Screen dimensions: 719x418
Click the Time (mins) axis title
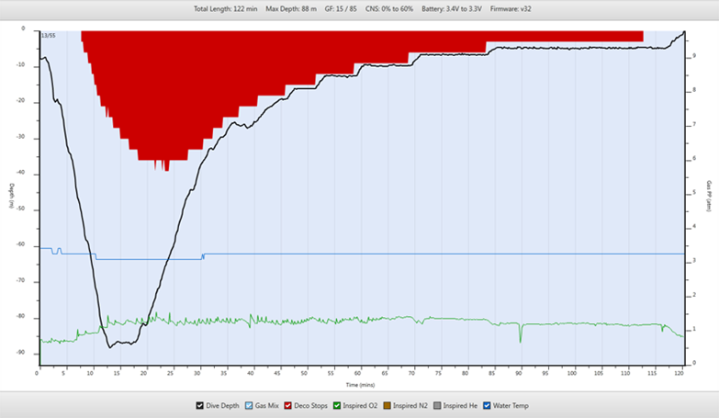tap(360, 385)
